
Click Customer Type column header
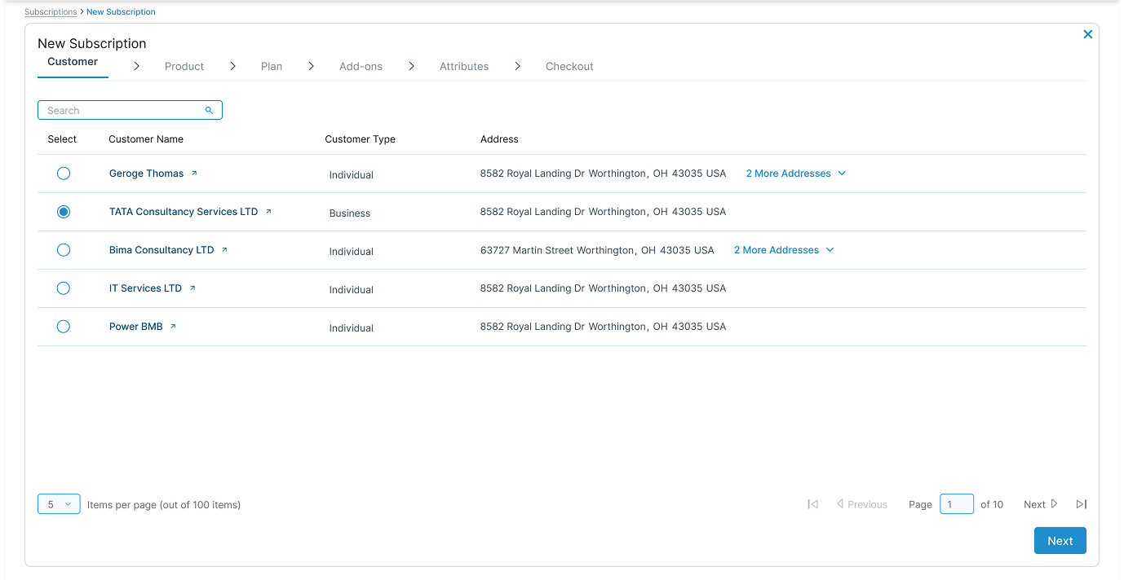pos(360,139)
